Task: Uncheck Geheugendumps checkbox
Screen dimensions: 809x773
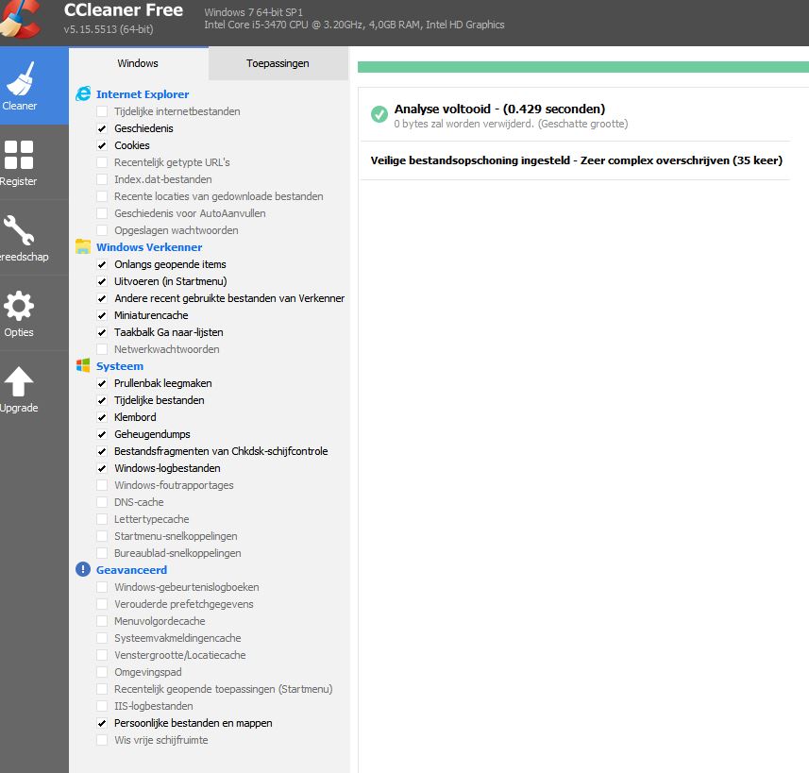Action: click(x=102, y=434)
